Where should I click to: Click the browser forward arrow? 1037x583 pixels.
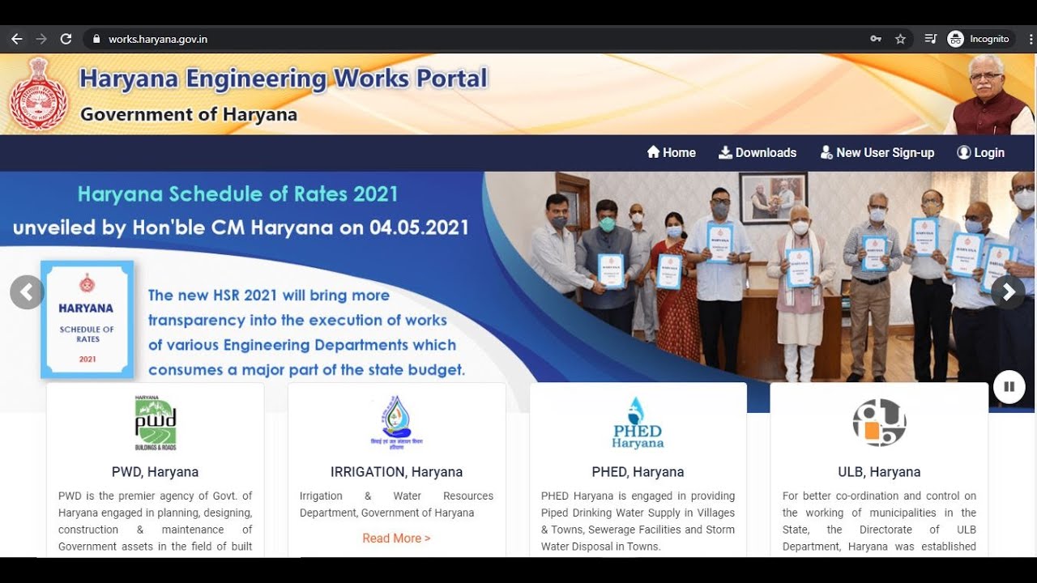[x=41, y=39]
